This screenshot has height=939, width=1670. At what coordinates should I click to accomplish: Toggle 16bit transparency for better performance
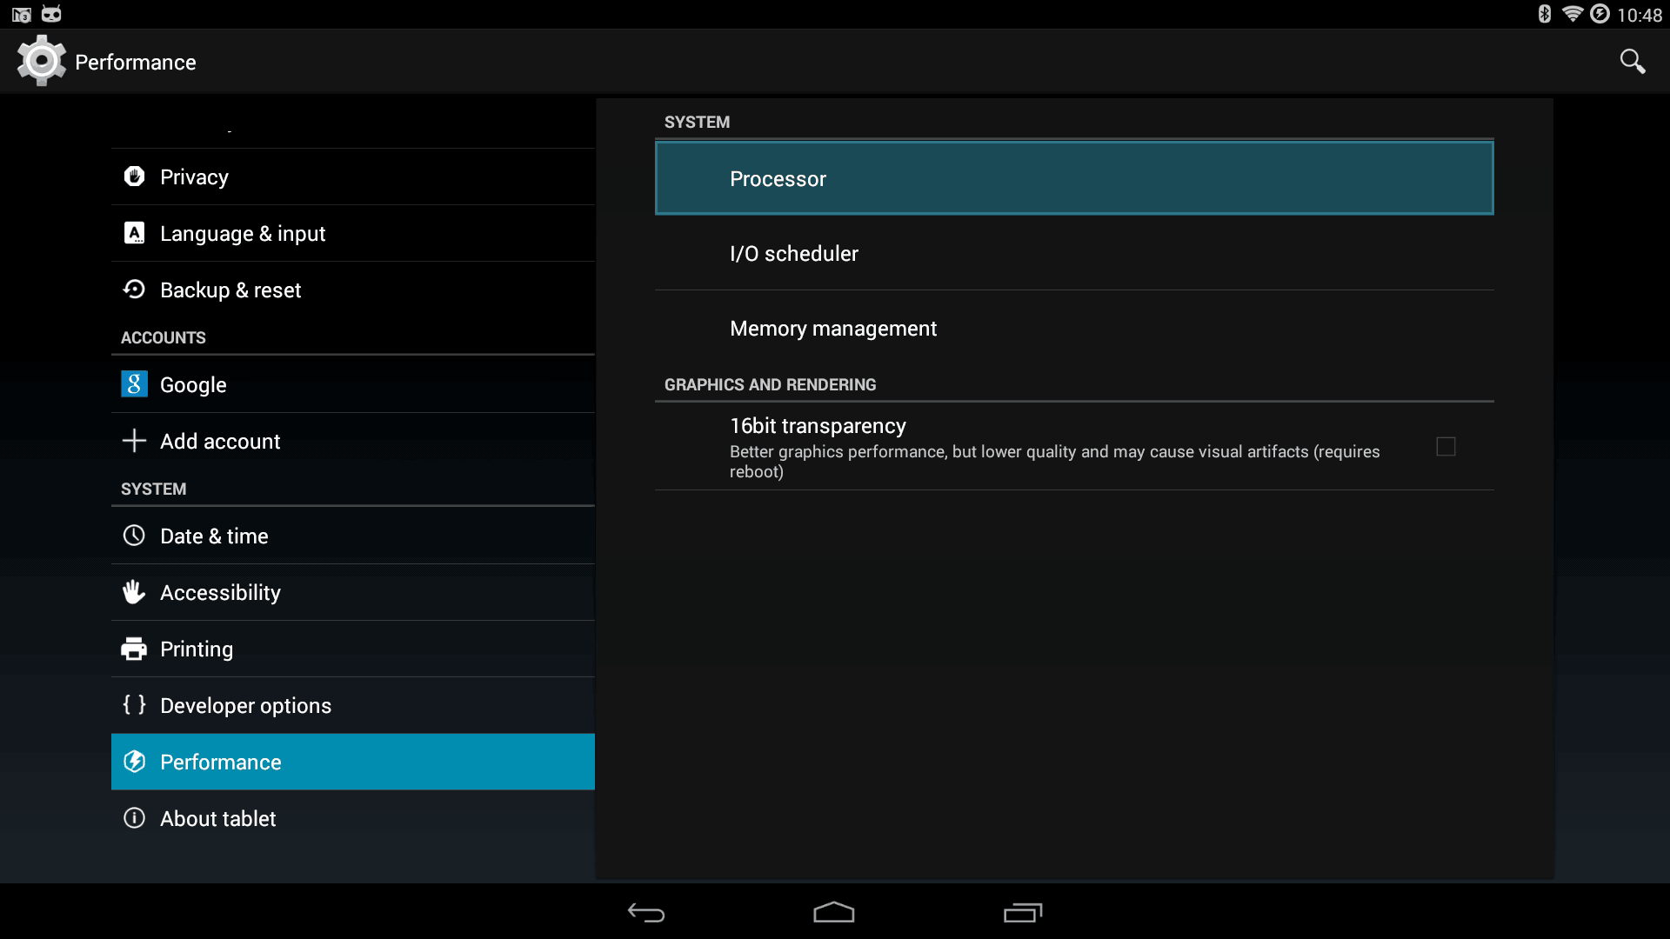(x=1446, y=446)
